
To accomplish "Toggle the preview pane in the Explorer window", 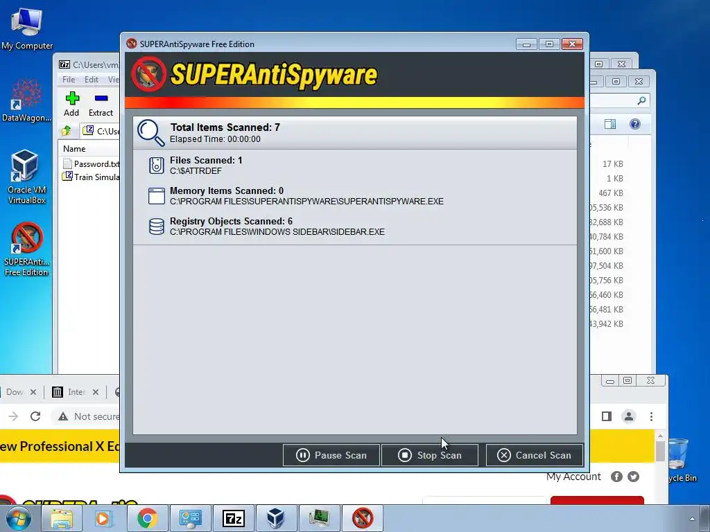I will [610, 124].
